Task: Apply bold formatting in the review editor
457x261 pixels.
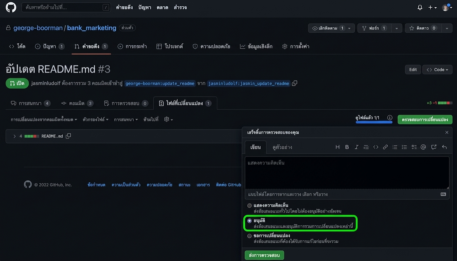Action: tap(347, 147)
